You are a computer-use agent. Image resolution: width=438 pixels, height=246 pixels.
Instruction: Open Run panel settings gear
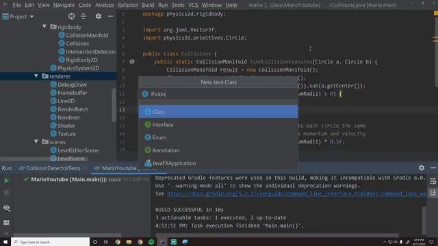(422, 167)
